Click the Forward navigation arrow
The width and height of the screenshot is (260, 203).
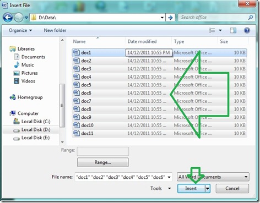coord(19,18)
